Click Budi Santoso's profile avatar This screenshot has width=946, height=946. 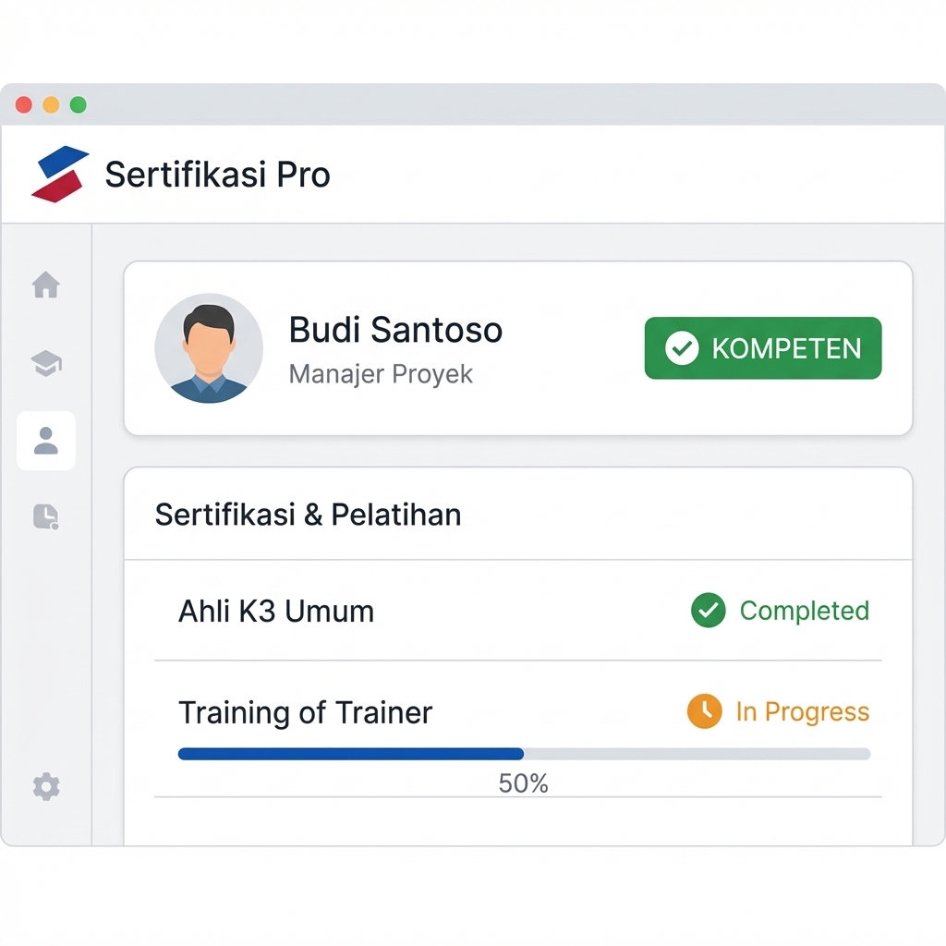tap(209, 348)
